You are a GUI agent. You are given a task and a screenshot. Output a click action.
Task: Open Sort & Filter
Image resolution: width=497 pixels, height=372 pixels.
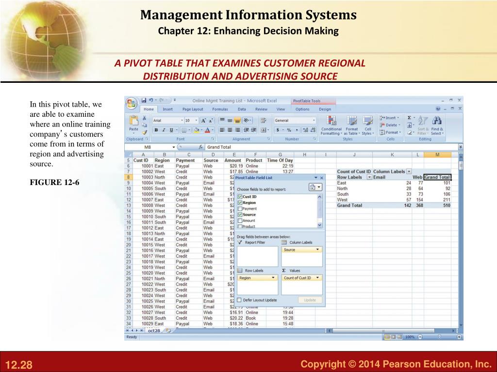[423, 125]
